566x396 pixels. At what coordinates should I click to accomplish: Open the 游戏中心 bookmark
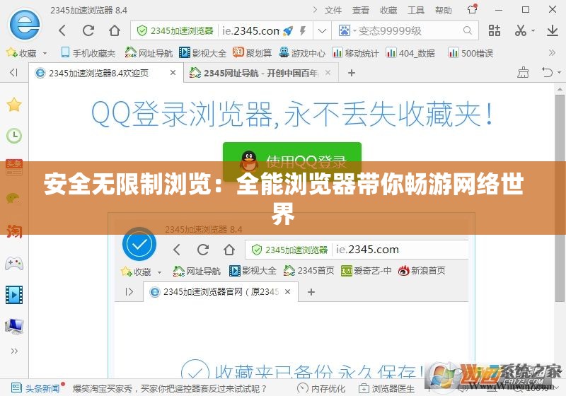pyautogui.click(x=302, y=53)
